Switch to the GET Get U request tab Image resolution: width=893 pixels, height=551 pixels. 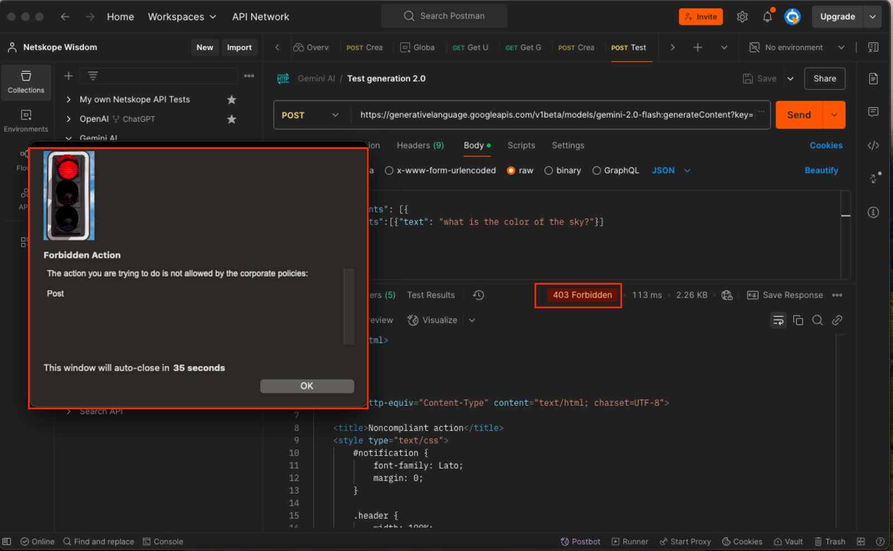(x=470, y=47)
